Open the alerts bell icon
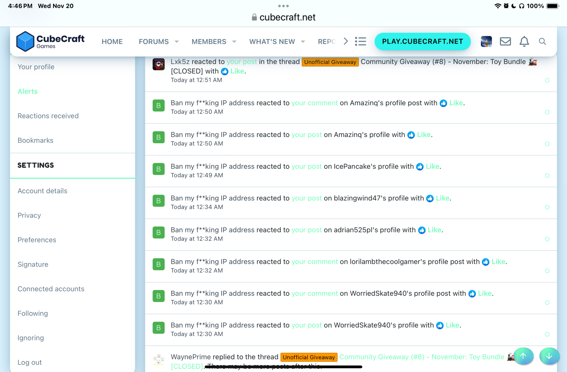The width and height of the screenshot is (567, 372). point(524,41)
